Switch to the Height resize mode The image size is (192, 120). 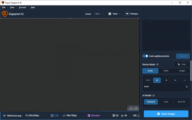(182, 71)
